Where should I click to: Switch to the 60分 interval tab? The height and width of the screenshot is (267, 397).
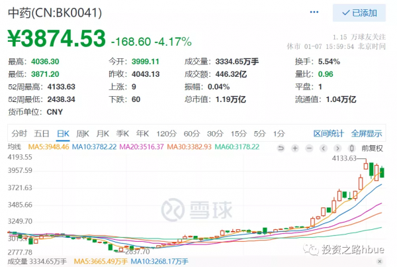(x=192, y=133)
